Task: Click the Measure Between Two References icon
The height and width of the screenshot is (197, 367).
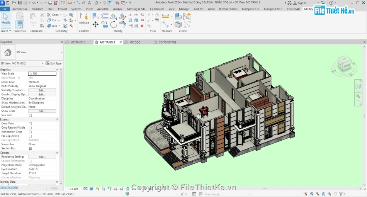Action: point(165,24)
